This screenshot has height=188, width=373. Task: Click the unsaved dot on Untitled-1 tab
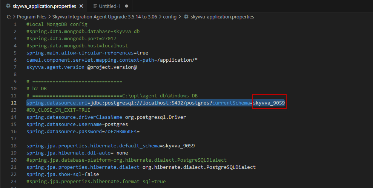click(126, 6)
